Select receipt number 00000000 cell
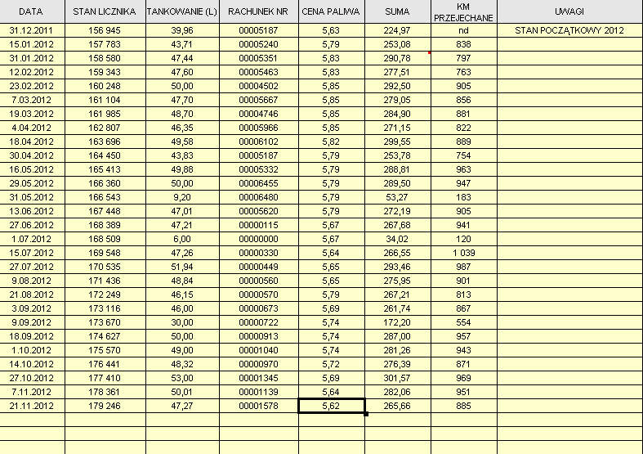The height and width of the screenshot is (454, 643). (x=257, y=239)
